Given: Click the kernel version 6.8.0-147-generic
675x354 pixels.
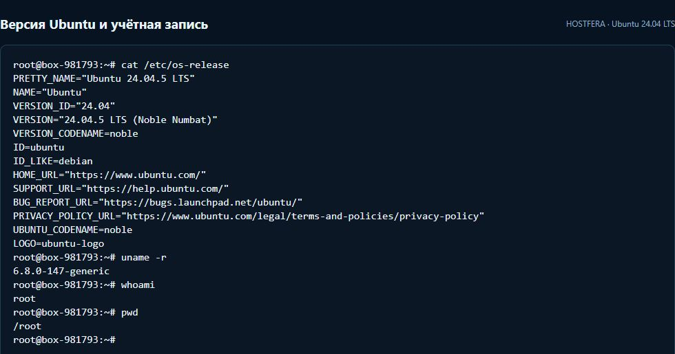Looking at the screenshot, I should click(x=61, y=271).
